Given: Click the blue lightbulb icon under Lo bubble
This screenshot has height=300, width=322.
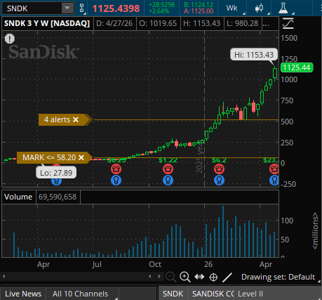Looking at the screenshot, I should point(56,181).
